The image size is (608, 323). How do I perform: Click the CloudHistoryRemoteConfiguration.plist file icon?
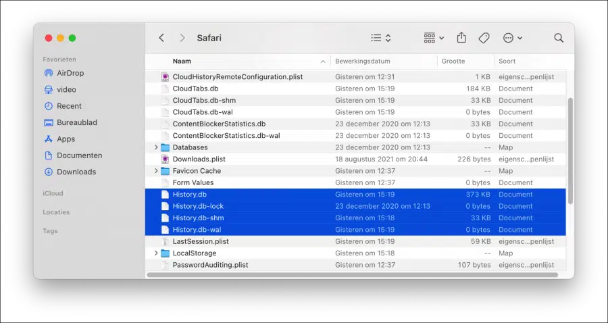[x=166, y=77]
